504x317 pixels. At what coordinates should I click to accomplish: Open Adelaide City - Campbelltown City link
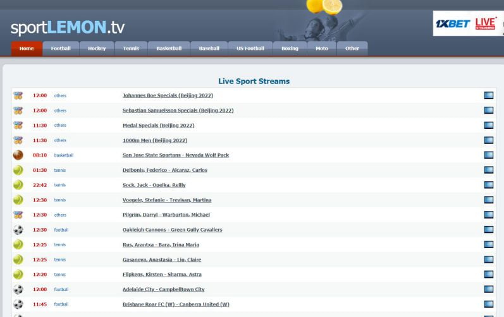(164, 289)
